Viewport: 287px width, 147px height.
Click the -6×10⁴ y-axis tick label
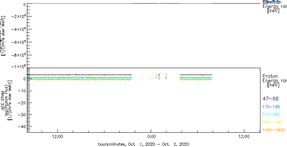18,42
